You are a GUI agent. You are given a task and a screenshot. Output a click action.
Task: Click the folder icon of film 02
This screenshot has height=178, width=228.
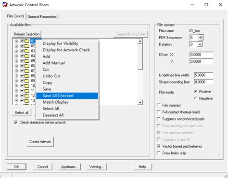point(27,46)
